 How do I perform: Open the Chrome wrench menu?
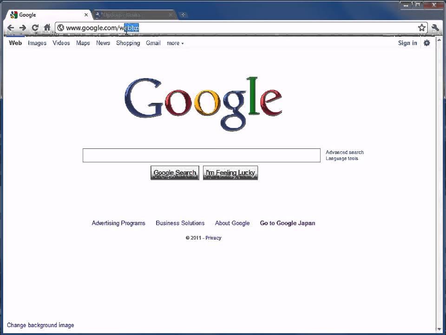(x=435, y=27)
